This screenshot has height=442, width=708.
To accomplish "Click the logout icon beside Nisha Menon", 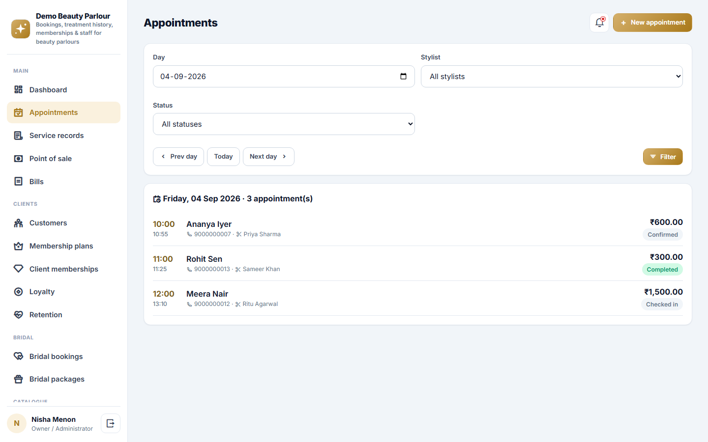I will 111,423.
